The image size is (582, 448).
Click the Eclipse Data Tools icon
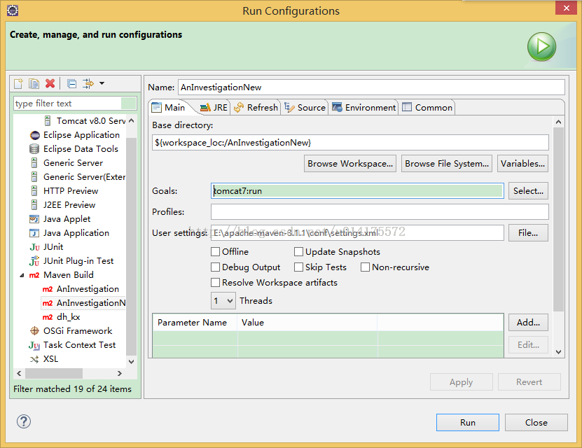coord(34,149)
